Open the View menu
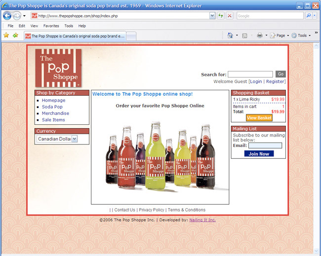Screen dimensions: 321x256 (x=34, y=26)
